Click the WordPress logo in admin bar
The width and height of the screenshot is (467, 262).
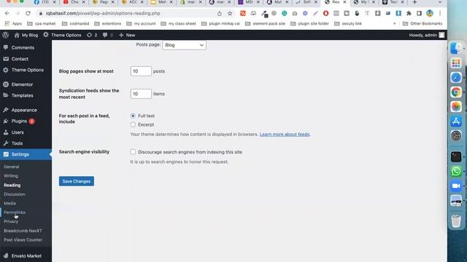pyautogui.click(x=5, y=35)
